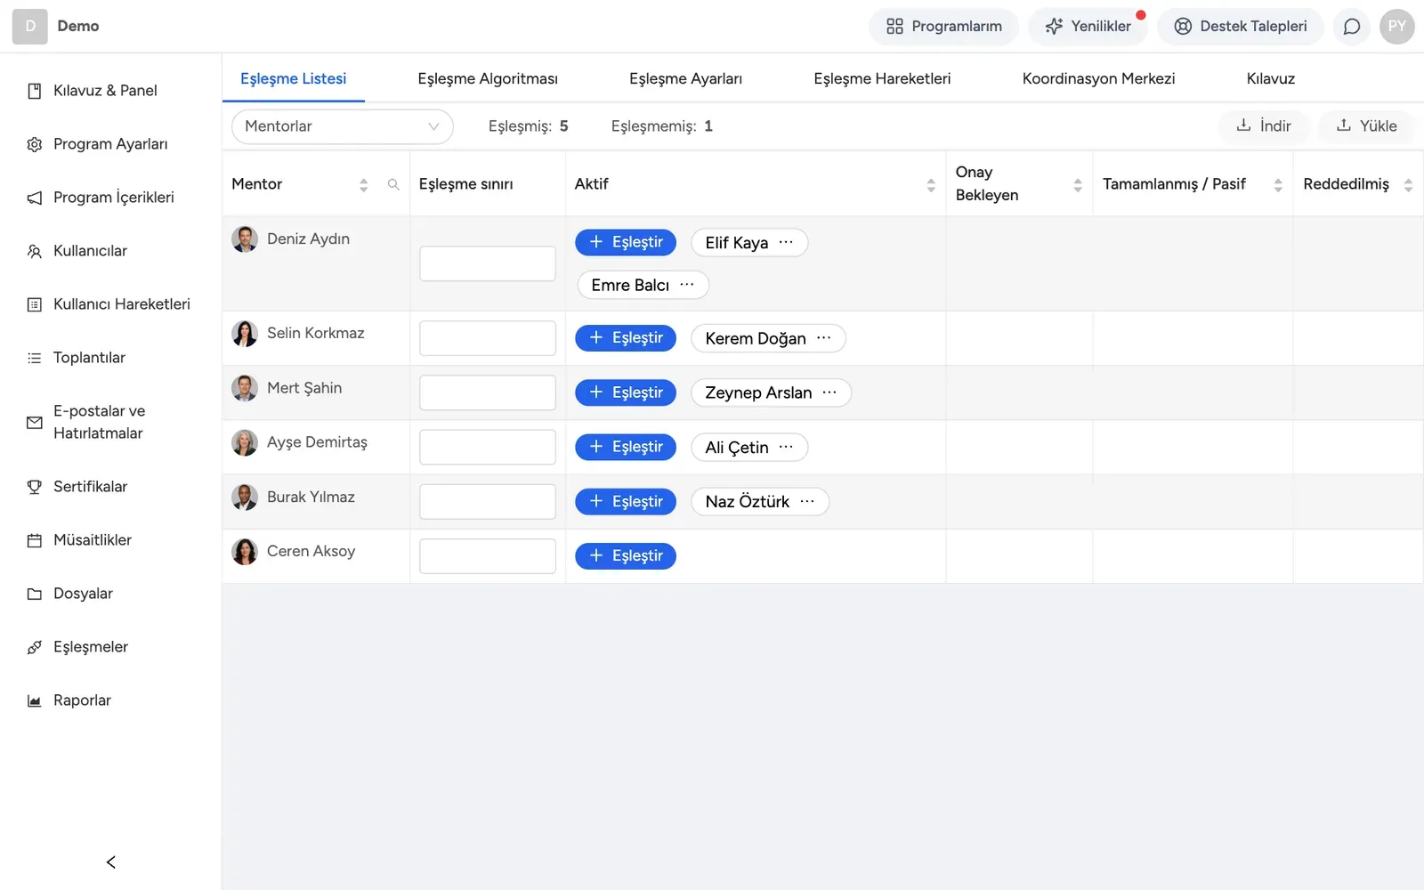1424x890 pixels.
Task: Open the Koordinasyon Merkezi tab
Action: (1098, 78)
